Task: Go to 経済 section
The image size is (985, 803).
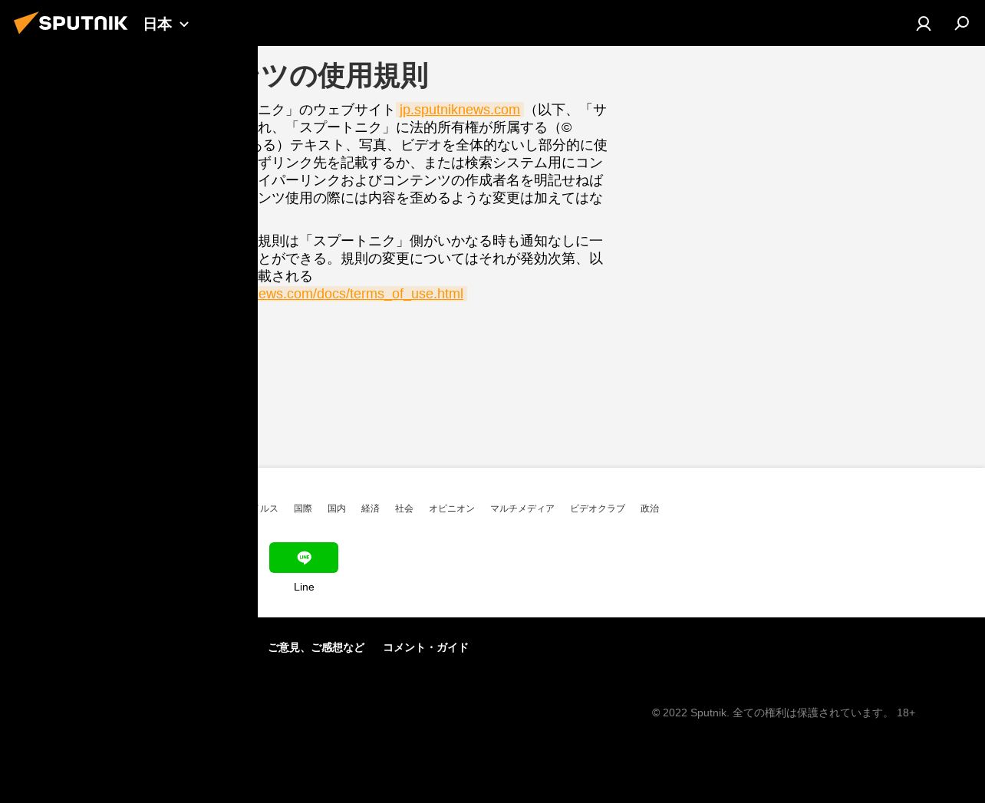Action: tap(371, 508)
